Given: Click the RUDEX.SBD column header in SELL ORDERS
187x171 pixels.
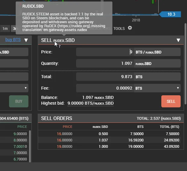Looking at the screenshot, I should pos(100,127).
